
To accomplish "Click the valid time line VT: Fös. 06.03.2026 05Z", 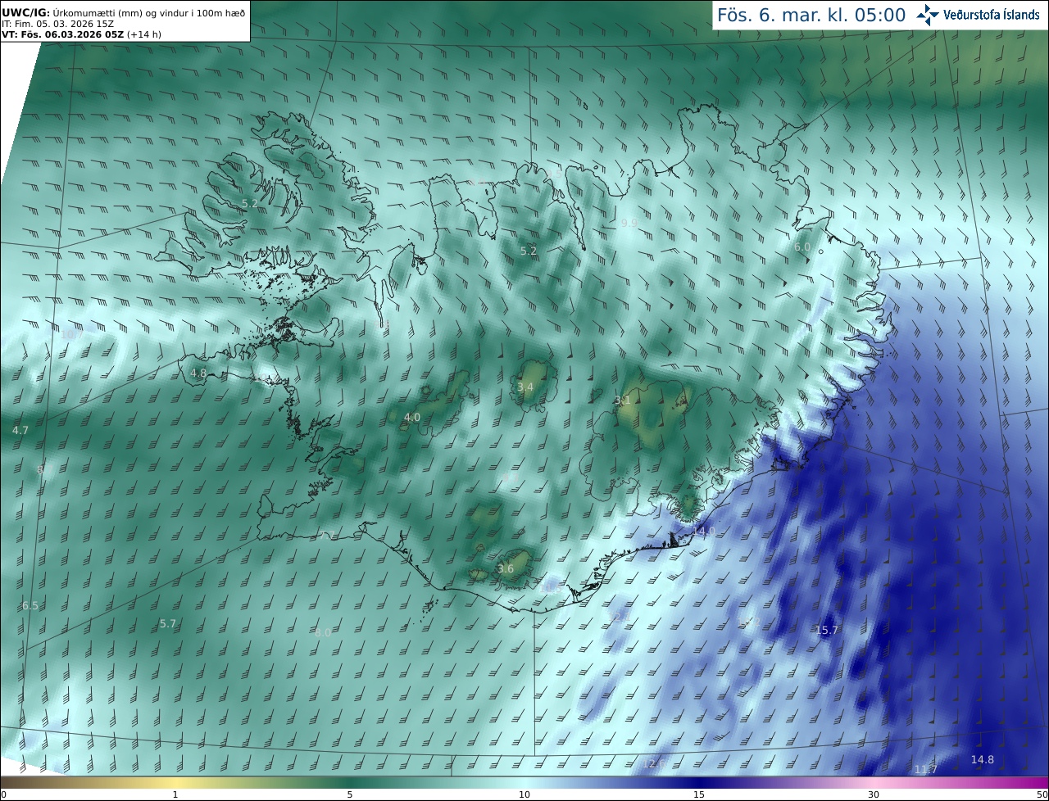I will click(x=63, y=34).
